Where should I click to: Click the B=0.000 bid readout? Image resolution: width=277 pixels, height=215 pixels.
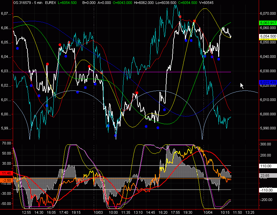coord(89,3)
